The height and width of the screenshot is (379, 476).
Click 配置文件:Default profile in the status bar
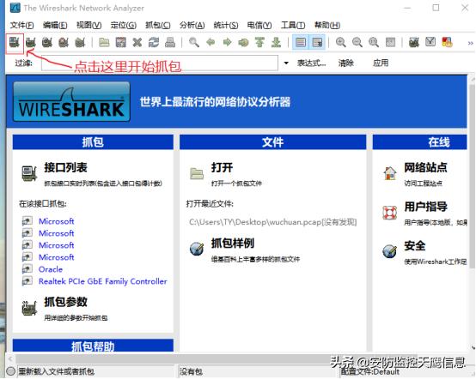tap(369, 372)
